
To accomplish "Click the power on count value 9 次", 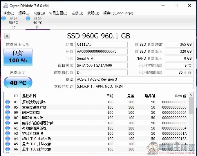I will click(179, 65).
